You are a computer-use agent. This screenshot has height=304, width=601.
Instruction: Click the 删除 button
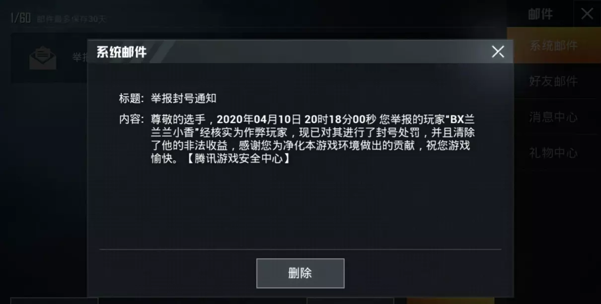point(300,273)
